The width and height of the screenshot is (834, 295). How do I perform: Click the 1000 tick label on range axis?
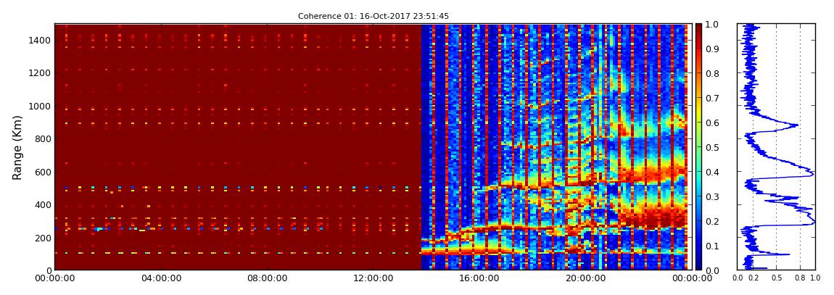tap(40, 106)
